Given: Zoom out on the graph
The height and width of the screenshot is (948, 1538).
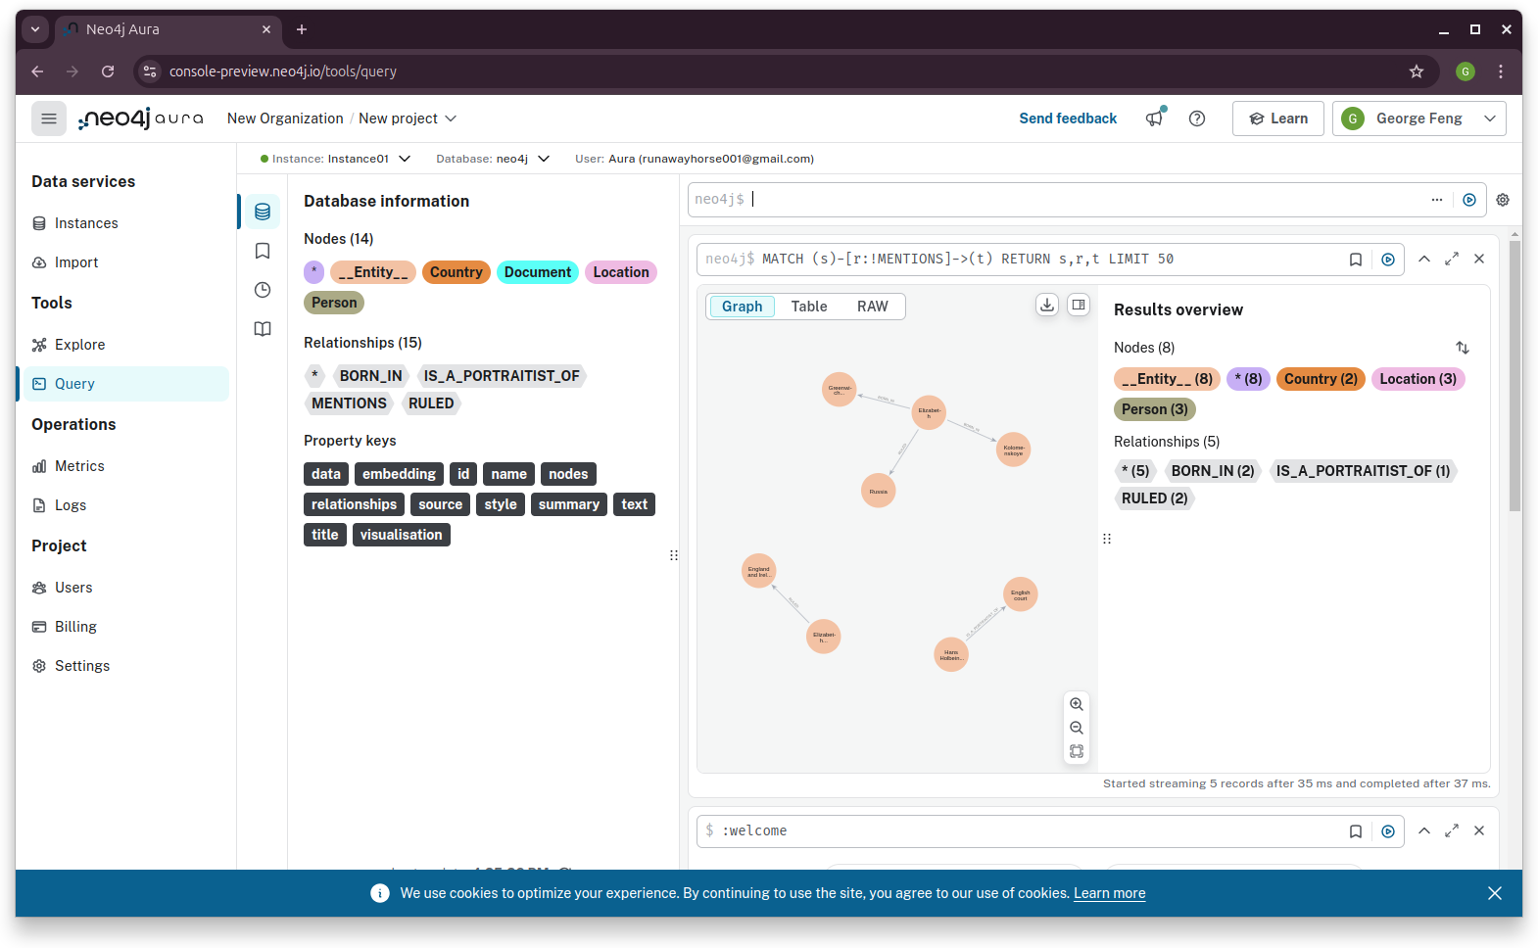Looking at the screenshot, I should click(1077, 728).
